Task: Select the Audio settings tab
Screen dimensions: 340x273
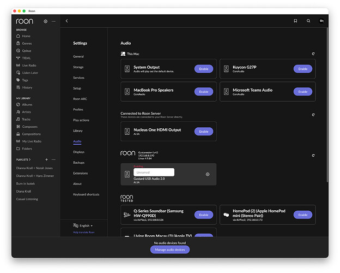Action: coord(77,141)
